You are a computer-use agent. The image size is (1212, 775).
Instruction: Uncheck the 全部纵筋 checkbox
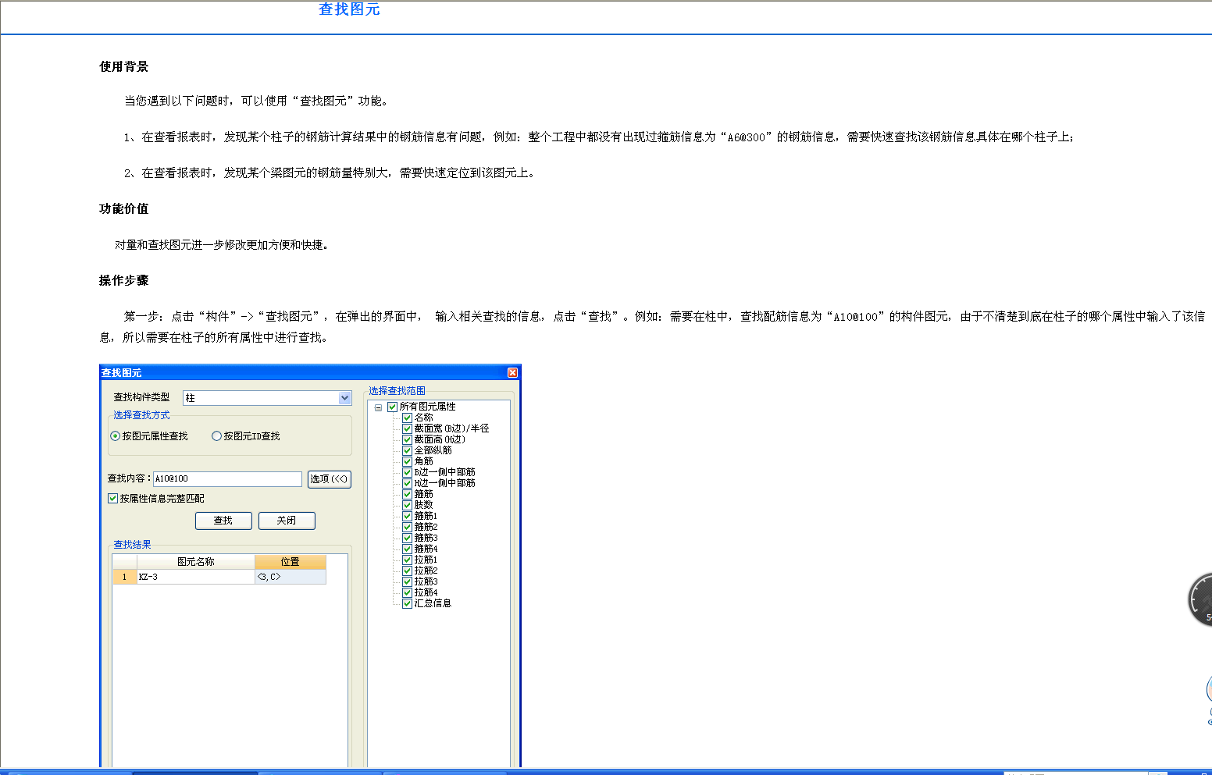click(x=407, y=450)
